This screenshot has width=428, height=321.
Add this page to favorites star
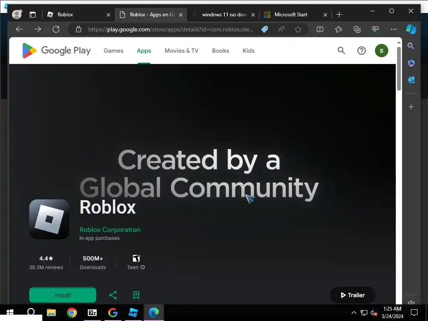pos(298,29)
